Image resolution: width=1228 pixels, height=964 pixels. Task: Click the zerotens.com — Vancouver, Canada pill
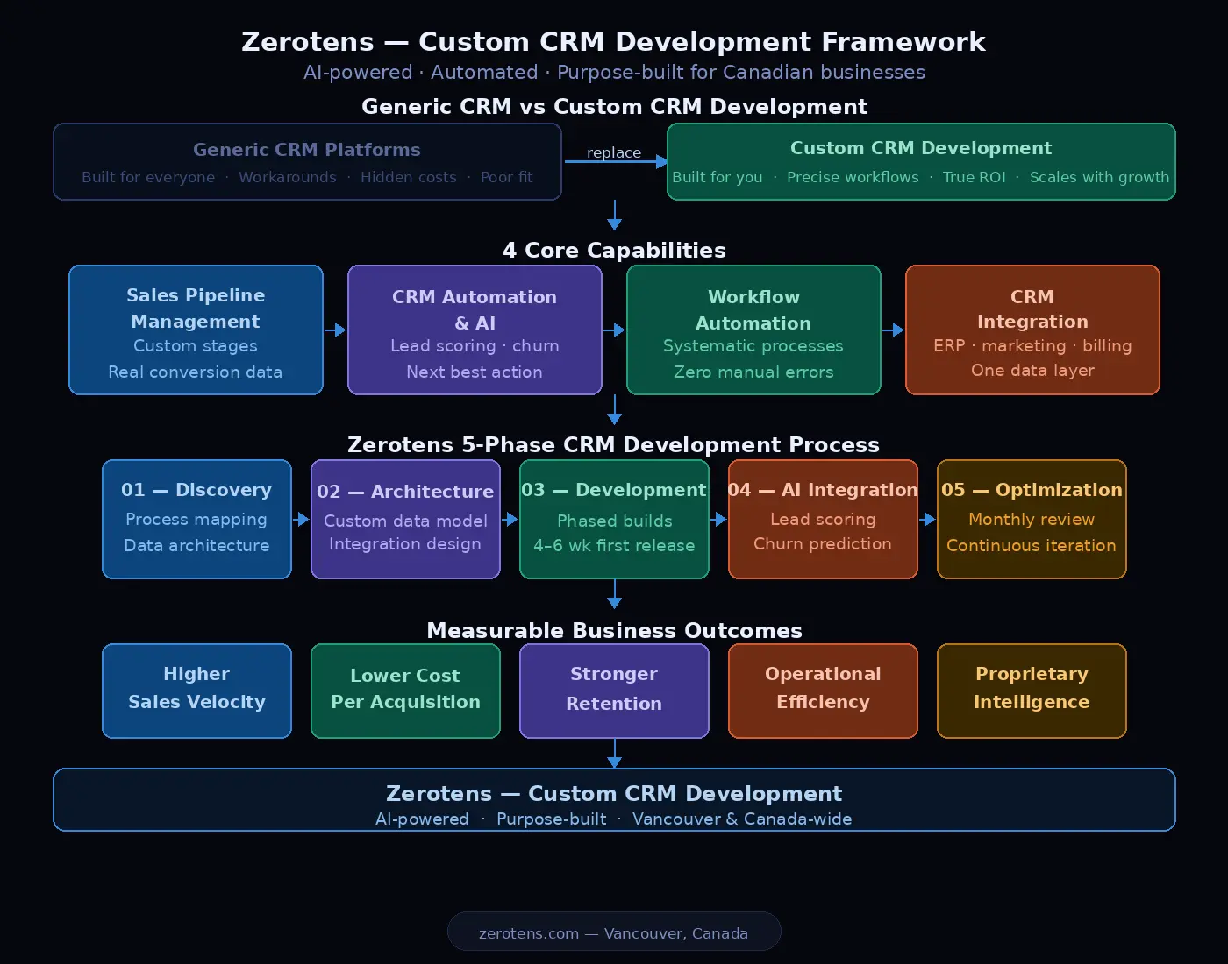[x=614, y=932]
